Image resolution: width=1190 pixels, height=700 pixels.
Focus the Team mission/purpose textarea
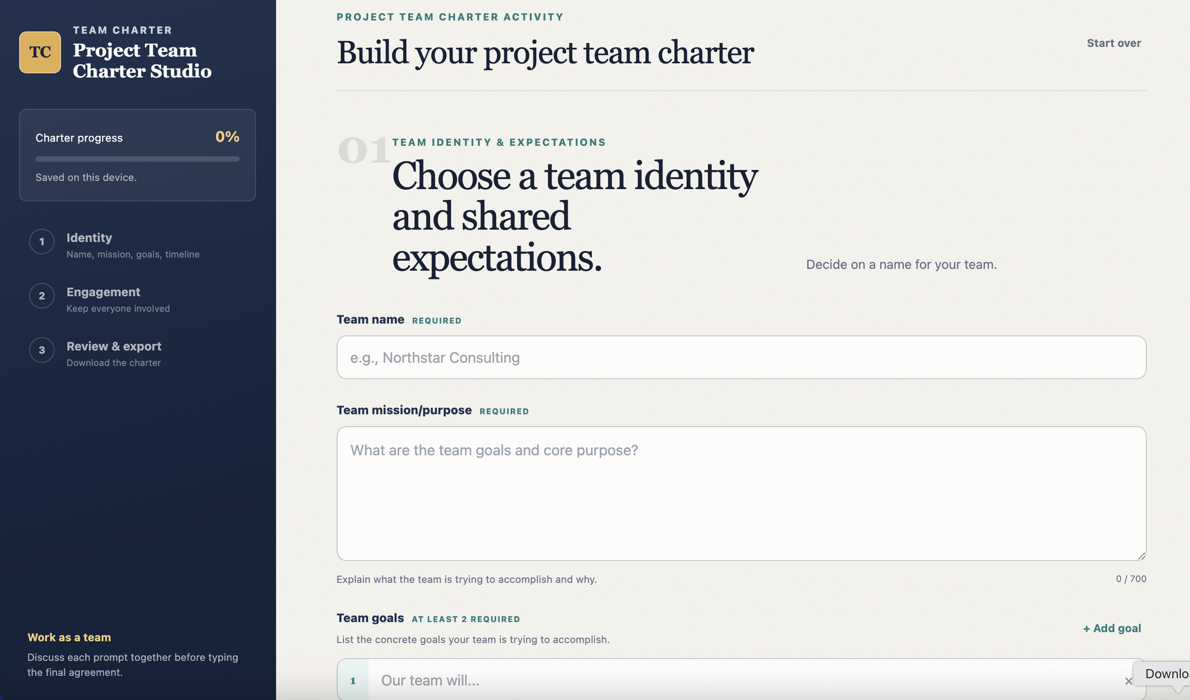(x=741, y=493)
